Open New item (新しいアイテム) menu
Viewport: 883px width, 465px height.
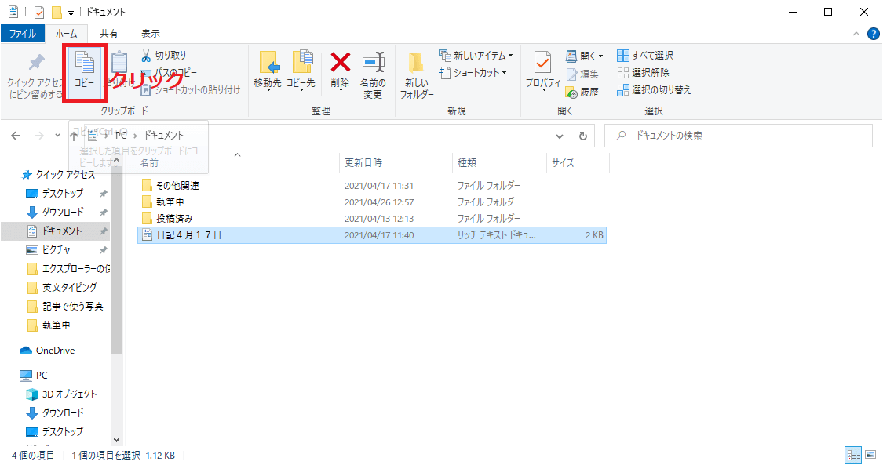tap(476, 55)
